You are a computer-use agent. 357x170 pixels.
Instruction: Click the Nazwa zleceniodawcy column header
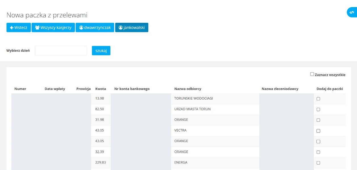pos(280,89)
